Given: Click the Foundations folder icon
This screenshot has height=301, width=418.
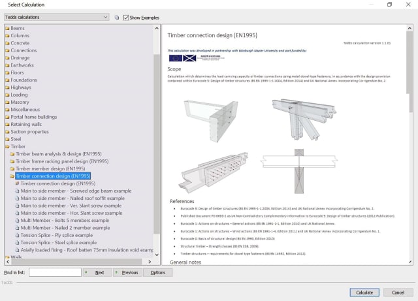Looking at the screenshot, I should click(x=7, y=80).
